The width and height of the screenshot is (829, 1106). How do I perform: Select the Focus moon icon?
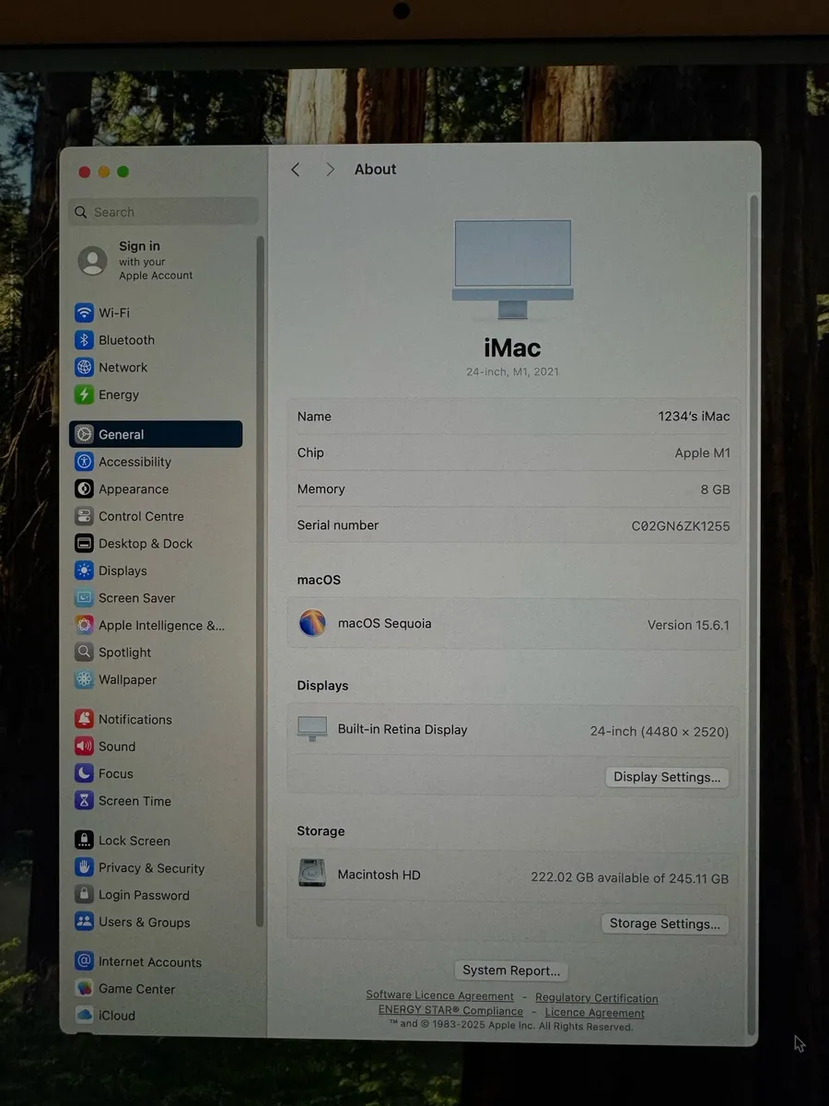tap(84, 773)
